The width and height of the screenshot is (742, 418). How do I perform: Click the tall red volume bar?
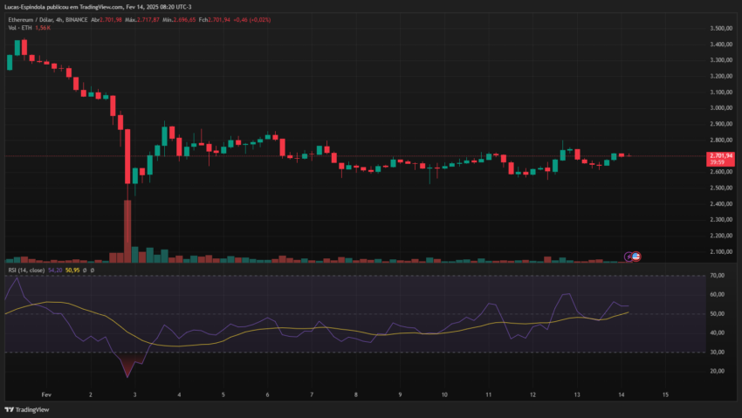[127, 230]
